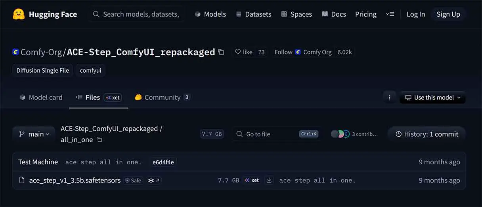Copy the model name to clipboard
Viewport: 482px width, 207px height.
click(x=221, y=52)
